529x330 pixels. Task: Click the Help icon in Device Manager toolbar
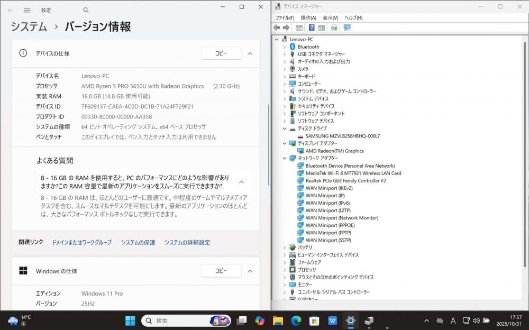pos(312,27)
